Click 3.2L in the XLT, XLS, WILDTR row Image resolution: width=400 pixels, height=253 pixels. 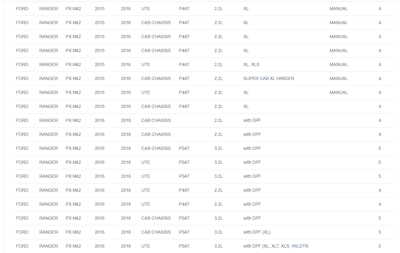pos(218,246)
